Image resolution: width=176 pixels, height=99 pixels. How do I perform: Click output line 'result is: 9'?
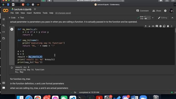coord(22,67)
